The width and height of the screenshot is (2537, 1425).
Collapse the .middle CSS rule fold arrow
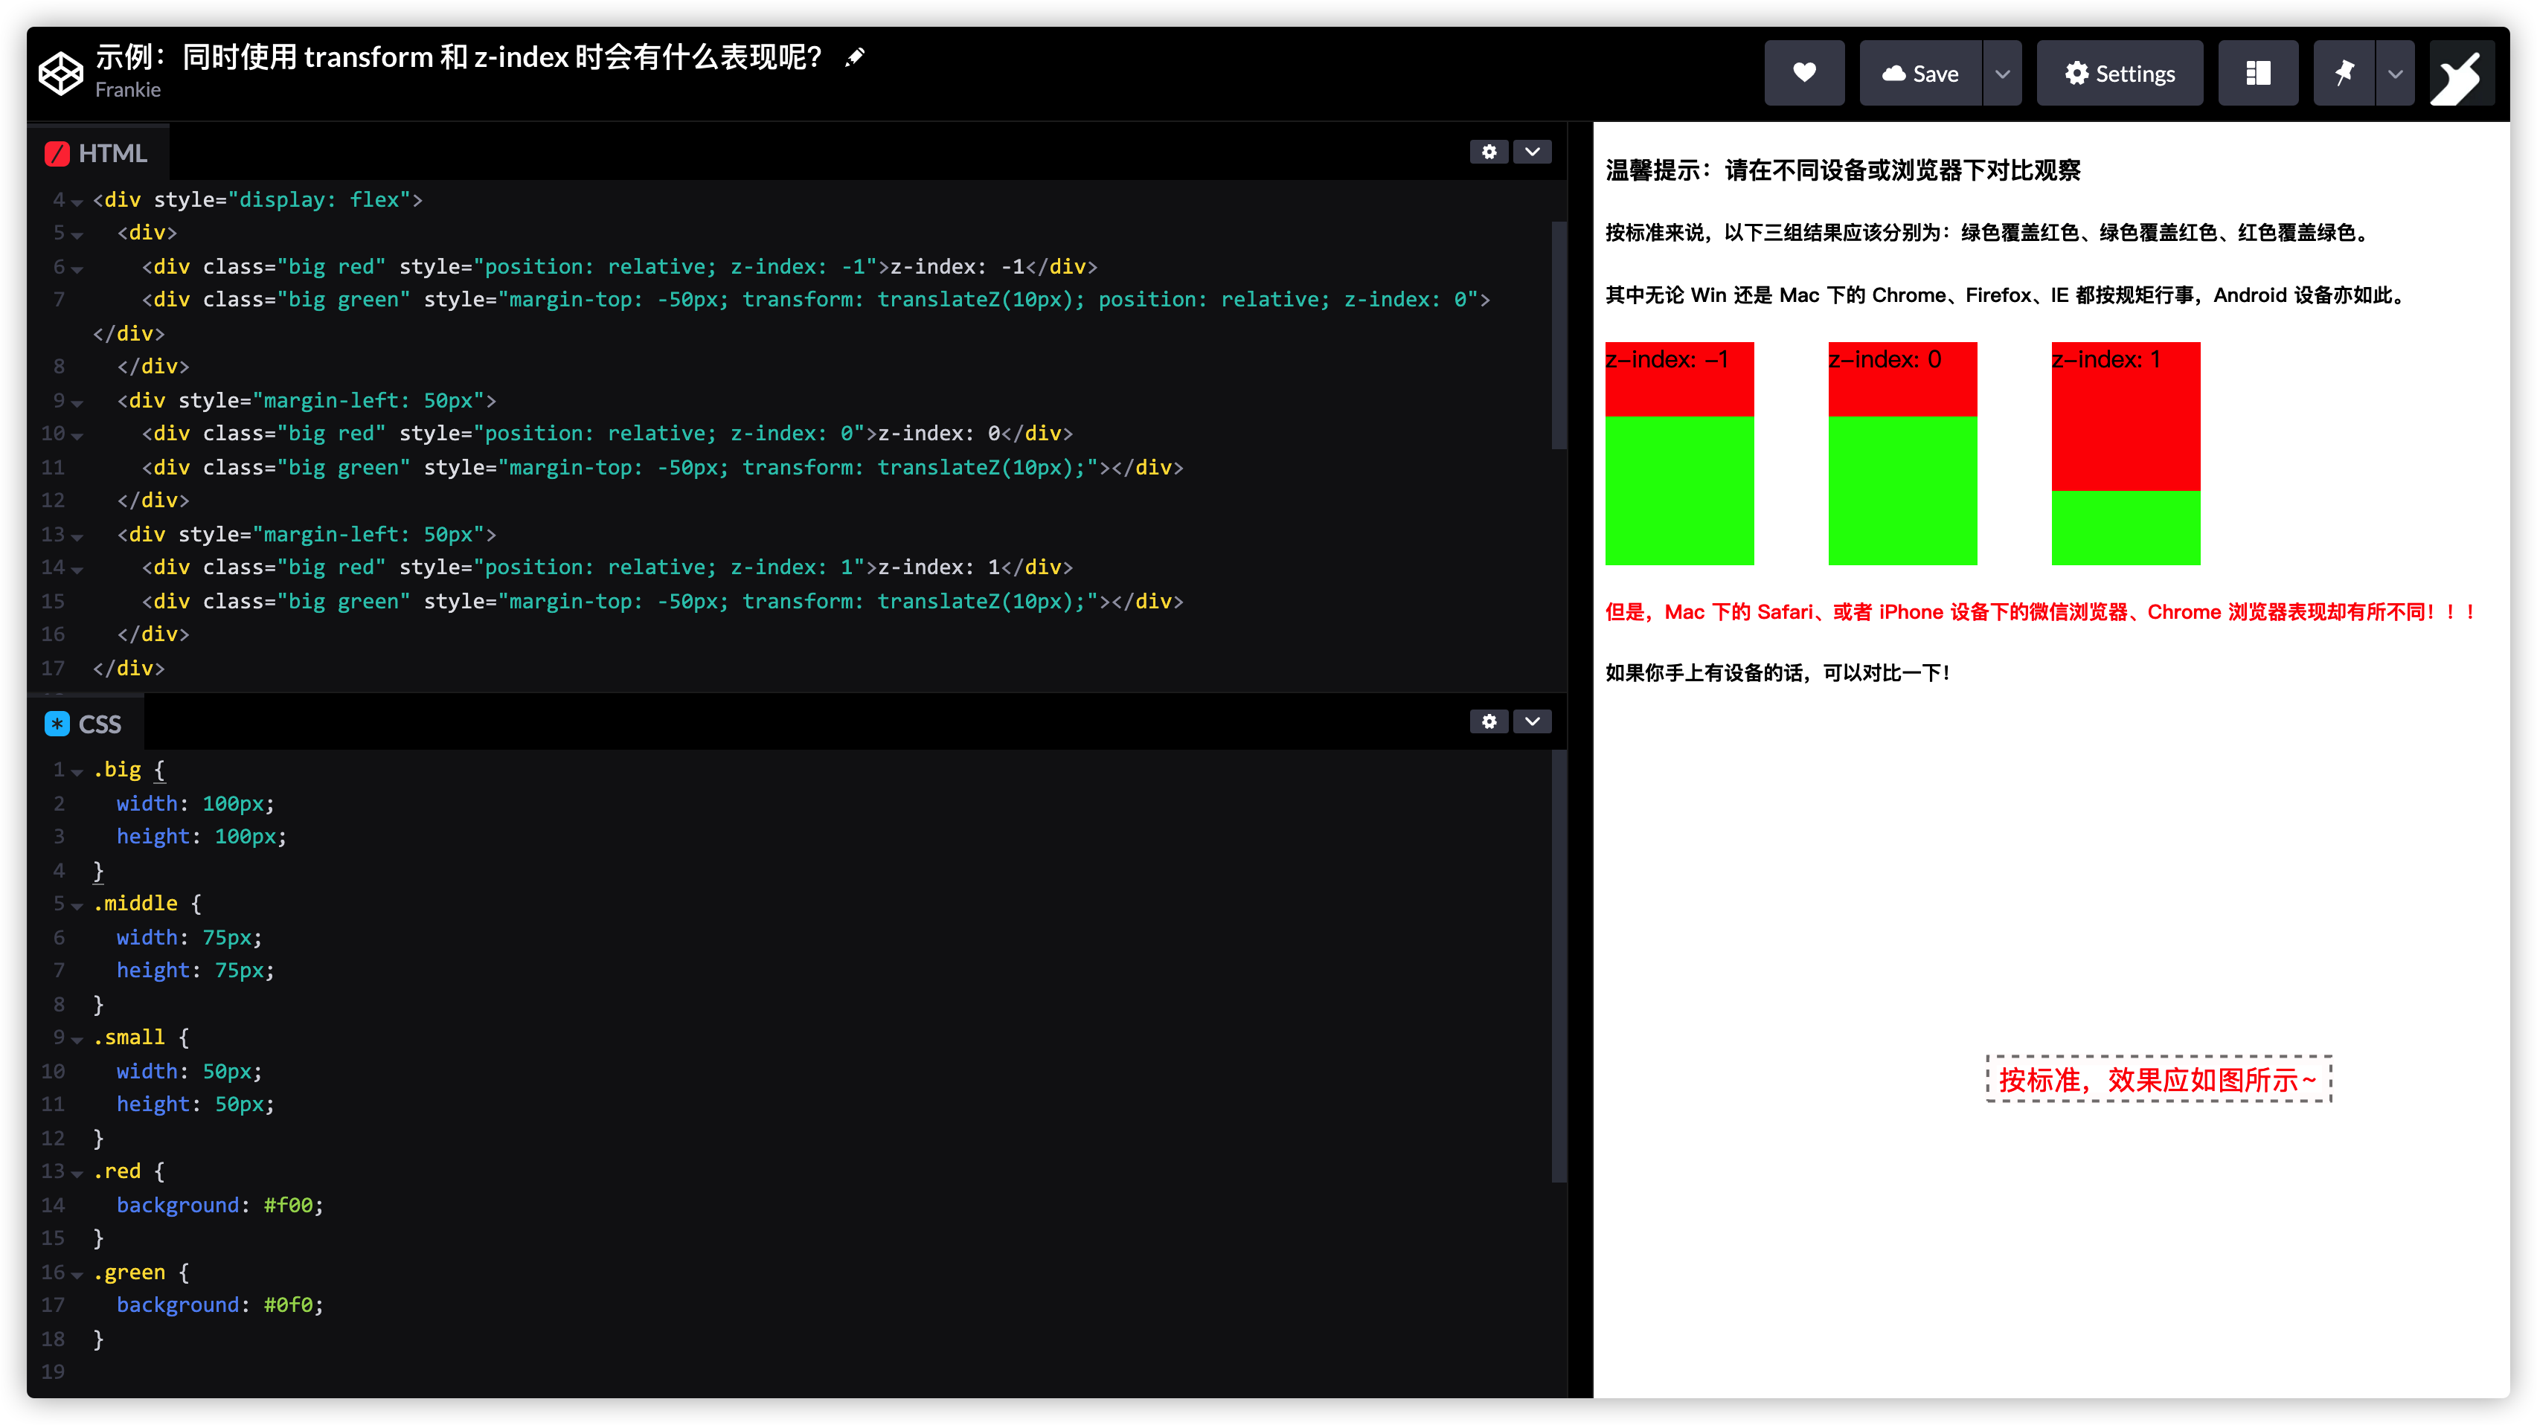[x=77, y=906]
